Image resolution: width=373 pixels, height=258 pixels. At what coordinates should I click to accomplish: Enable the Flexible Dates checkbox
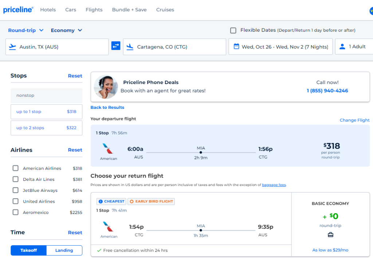[x=233, y=30]
